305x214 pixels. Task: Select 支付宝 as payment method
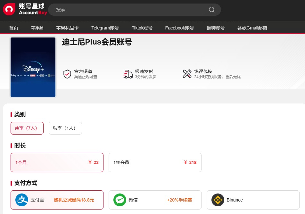tap(57, 200)
